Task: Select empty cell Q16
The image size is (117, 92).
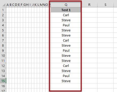Action: pos(66,86)
